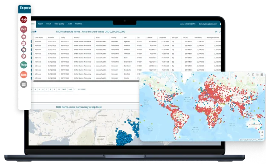Click the Chester city cell

(126, 78)
